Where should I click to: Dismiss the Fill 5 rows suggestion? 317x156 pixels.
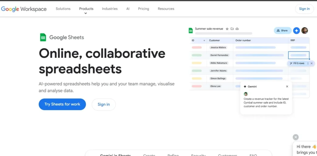tap(311, 63)
